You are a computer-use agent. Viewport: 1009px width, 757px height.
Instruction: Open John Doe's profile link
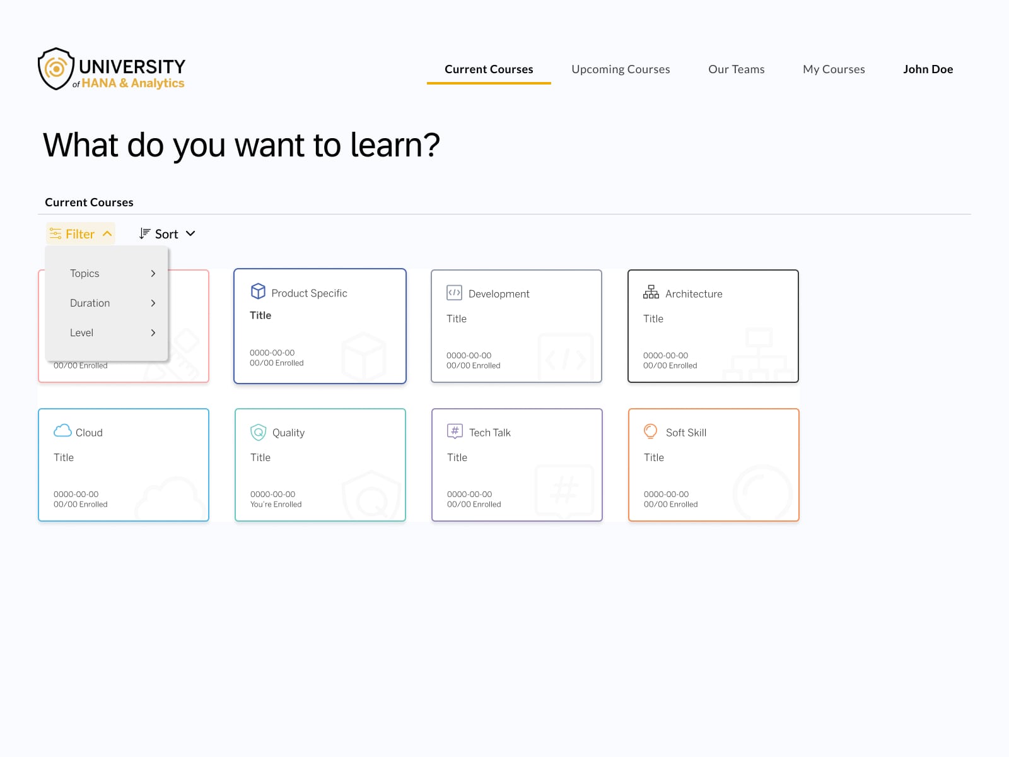pyautogui.click(x=928, y=69)
